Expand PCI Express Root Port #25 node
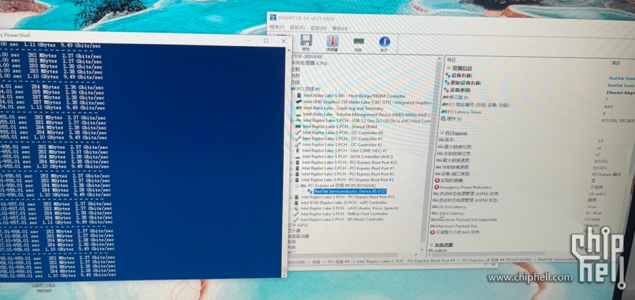Screen dimensions: 635x300 (292, 163)
